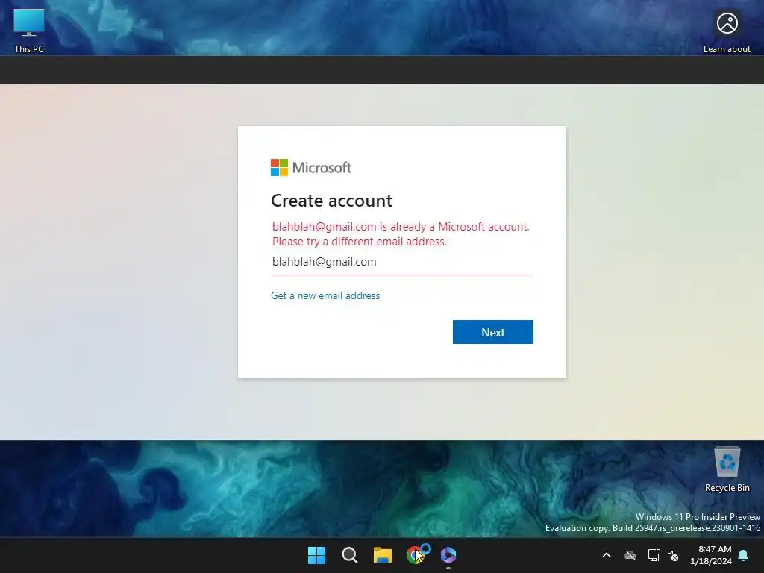Open the Recycle Bin icon
The width and height of the screenshot is (764, 573).
(x=727, y=470)
